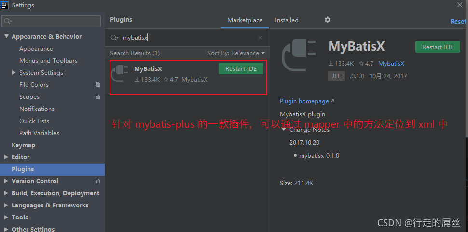Click the large MyBatisX detail plug icon
Screen dimensions: 468x232
(299, 56)
